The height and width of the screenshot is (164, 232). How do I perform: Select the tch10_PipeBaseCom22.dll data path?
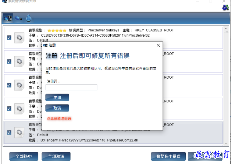[x=89, y=140]
